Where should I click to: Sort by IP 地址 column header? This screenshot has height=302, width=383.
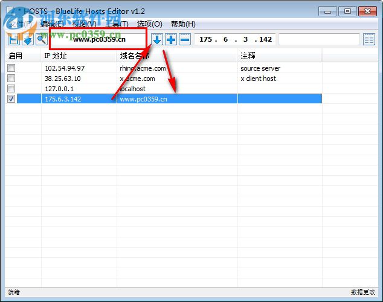pos(79,56)
